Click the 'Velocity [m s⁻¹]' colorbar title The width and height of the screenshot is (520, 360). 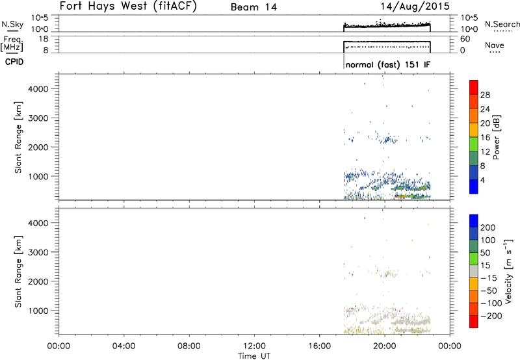click(508, 271)
